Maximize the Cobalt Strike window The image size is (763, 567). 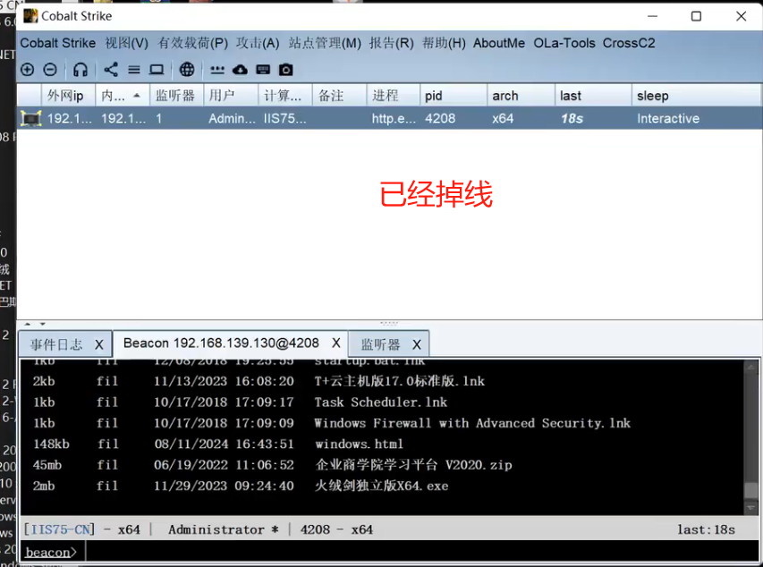coord(696,16)
